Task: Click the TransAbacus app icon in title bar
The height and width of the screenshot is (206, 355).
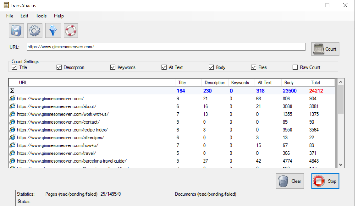Action: [x=6, y=5]
